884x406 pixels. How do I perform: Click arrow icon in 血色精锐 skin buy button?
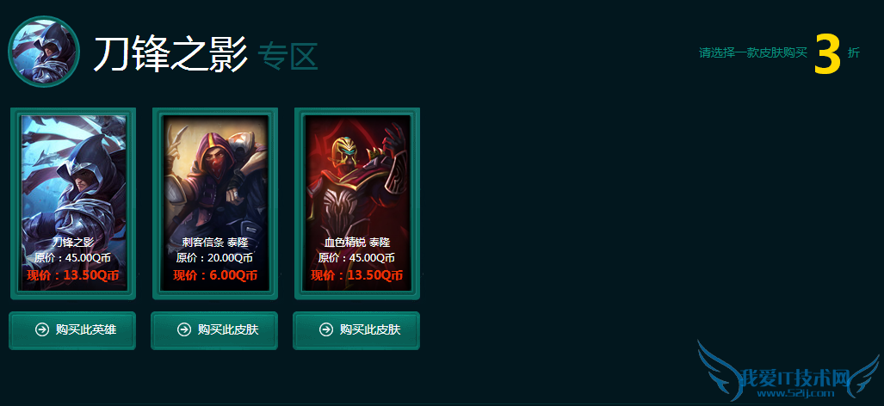pos(326,329)
